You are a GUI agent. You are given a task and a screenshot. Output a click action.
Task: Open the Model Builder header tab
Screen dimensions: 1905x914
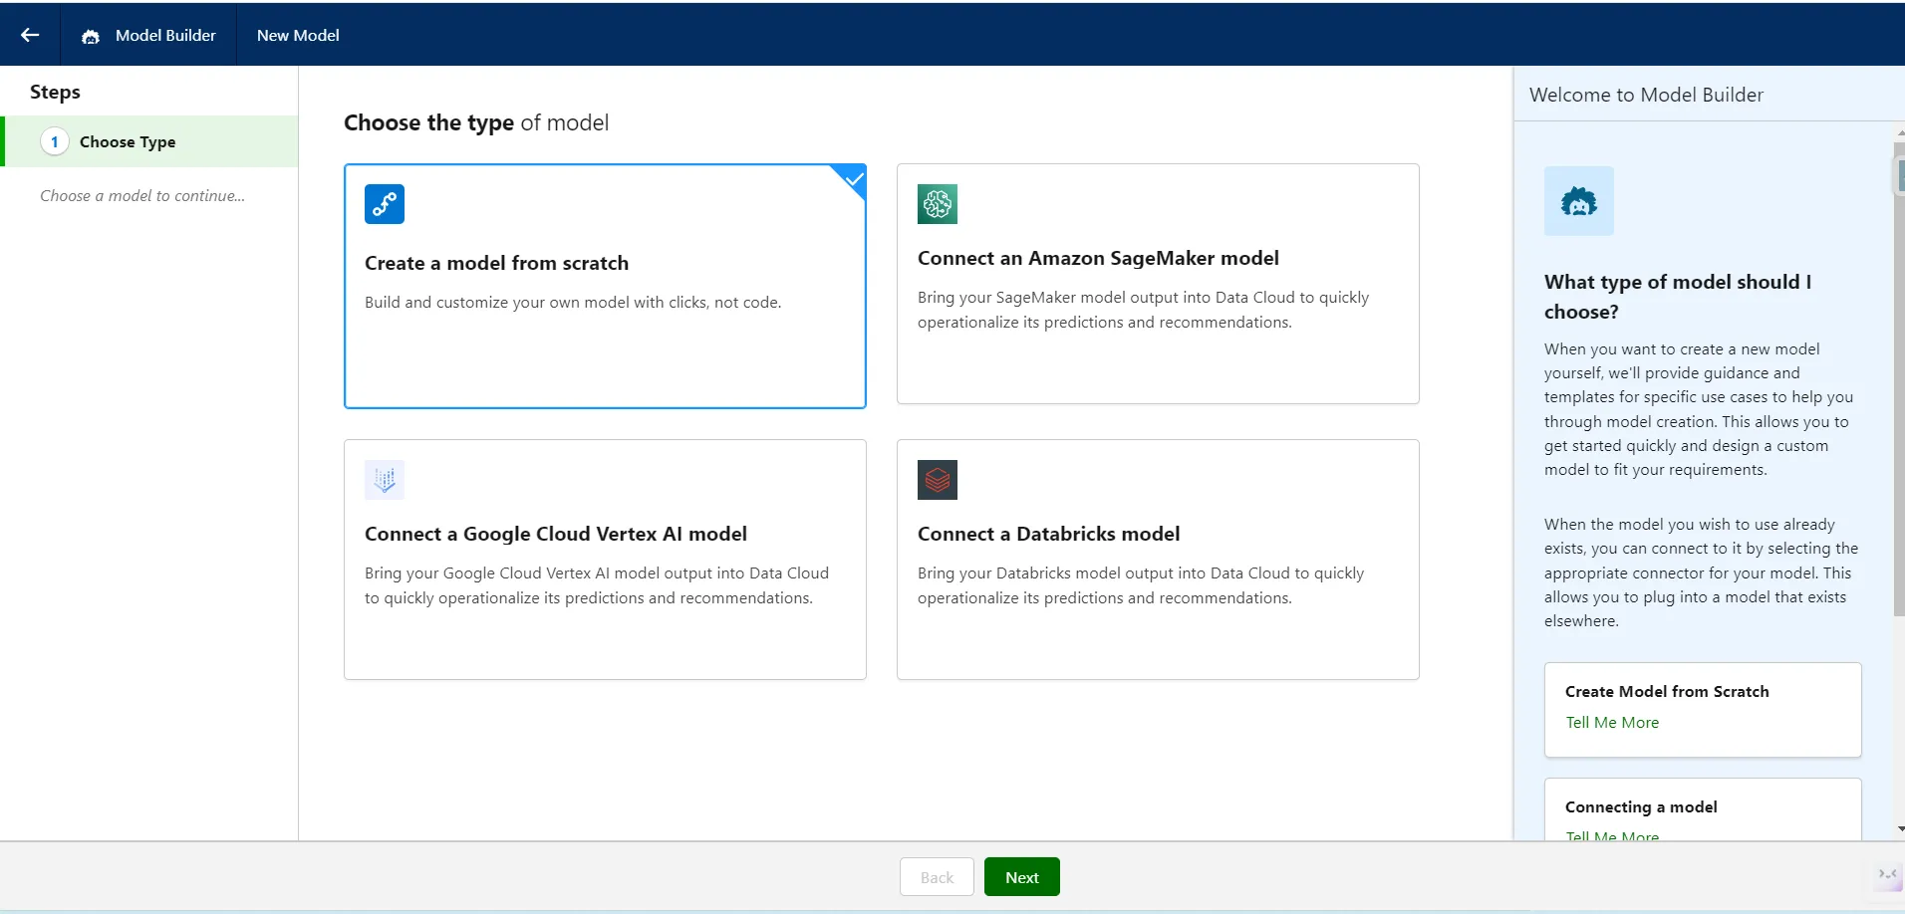click(164, 35)
